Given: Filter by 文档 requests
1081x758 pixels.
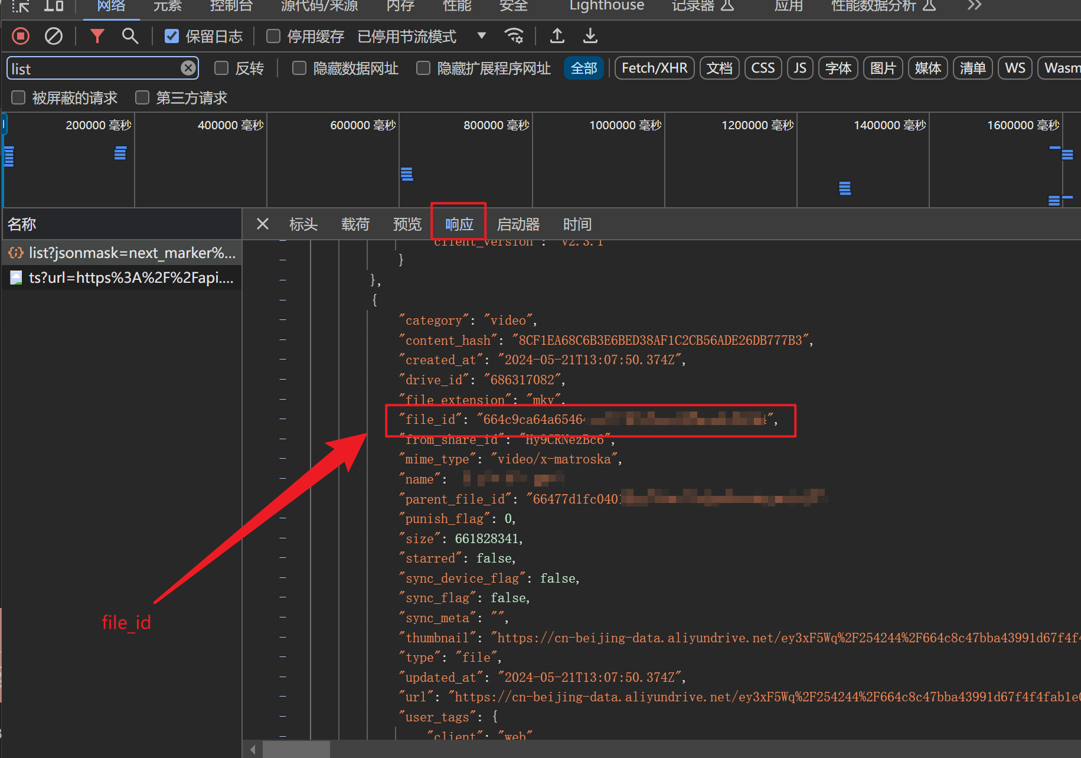Looking at the screenshot, I should tap(719, 68).
